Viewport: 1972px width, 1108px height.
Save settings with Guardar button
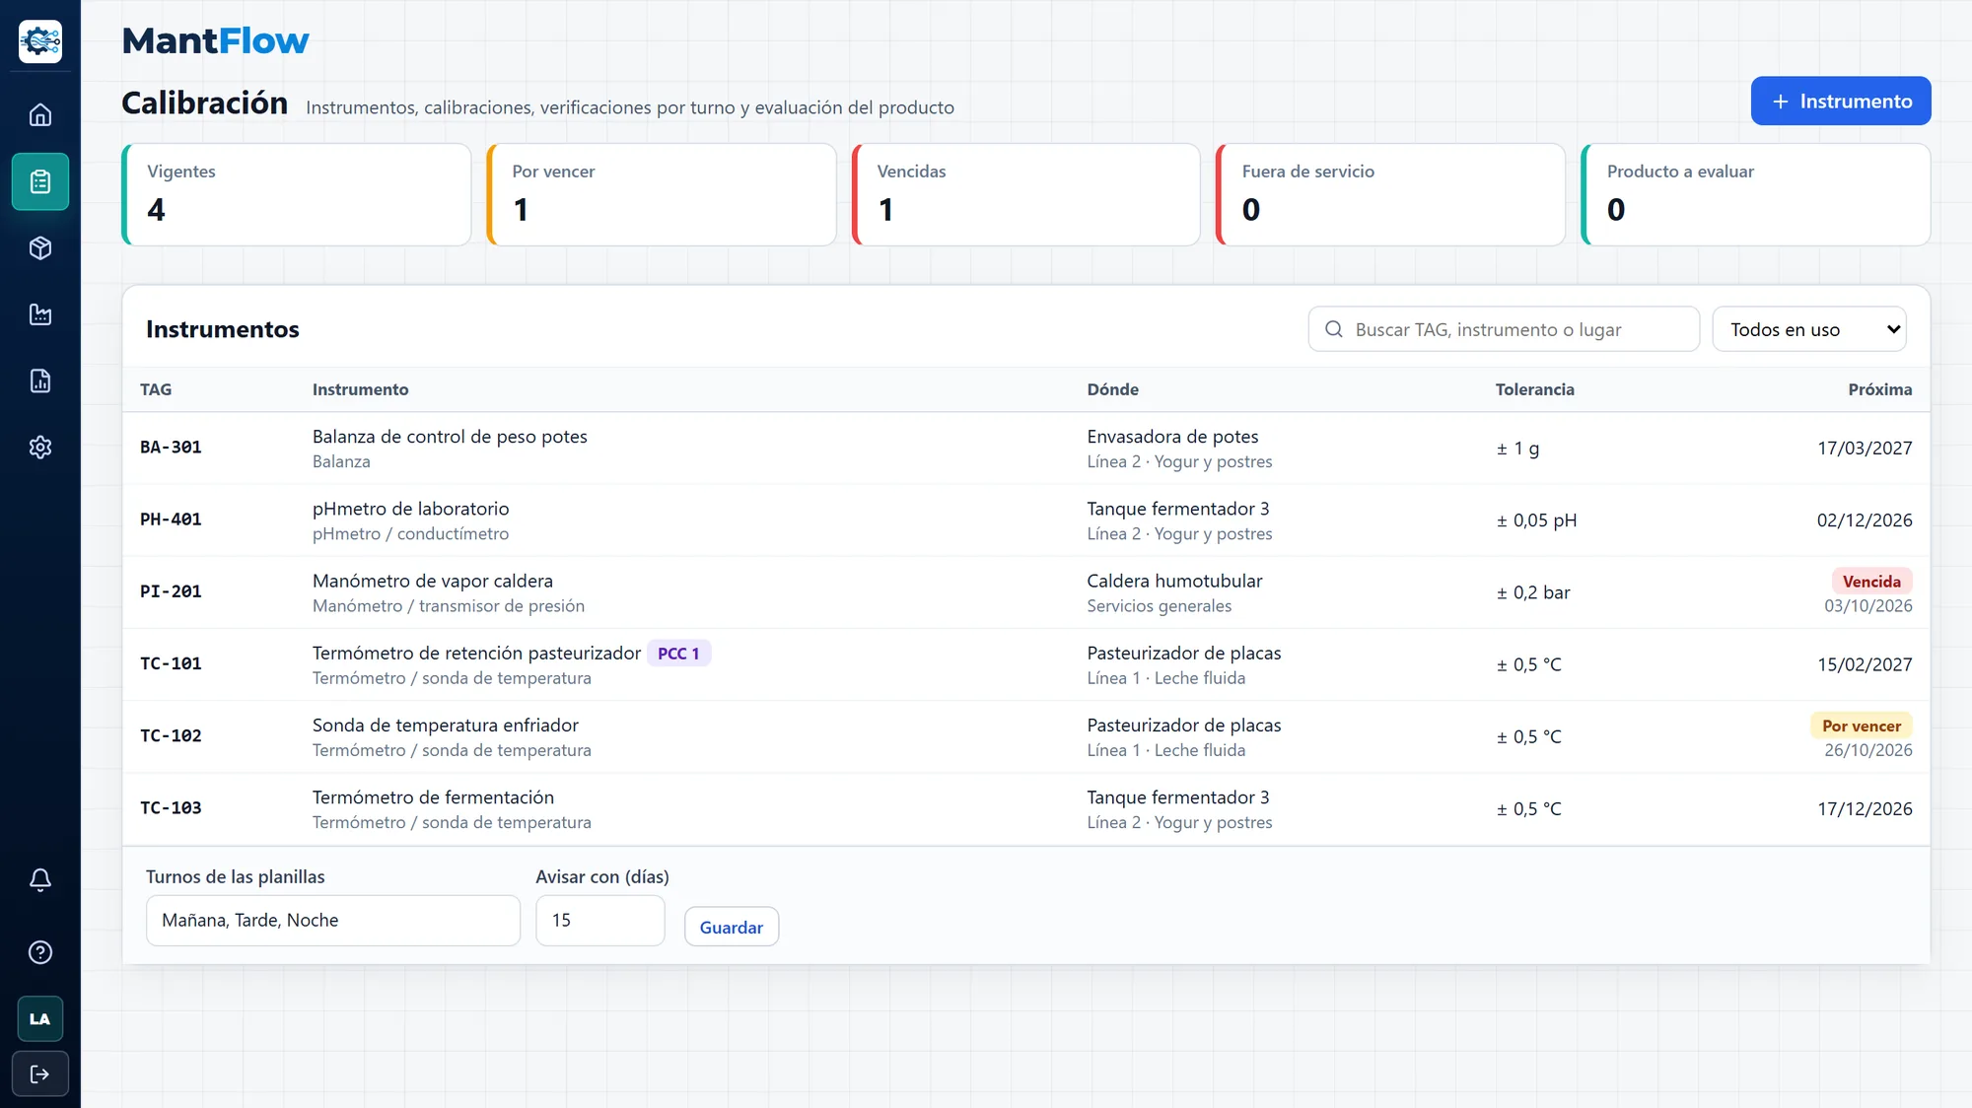(732, 927)
